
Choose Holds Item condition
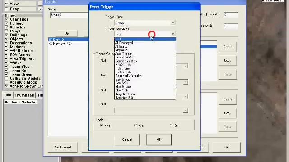145,68
